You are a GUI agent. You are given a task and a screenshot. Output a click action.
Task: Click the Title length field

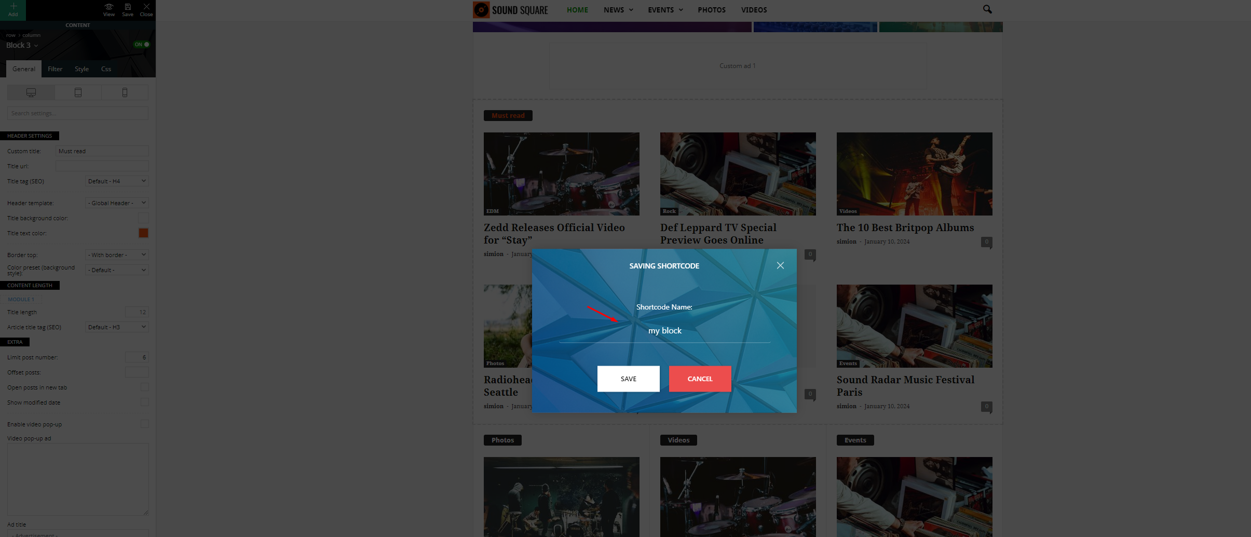click(x=137, y=312)
